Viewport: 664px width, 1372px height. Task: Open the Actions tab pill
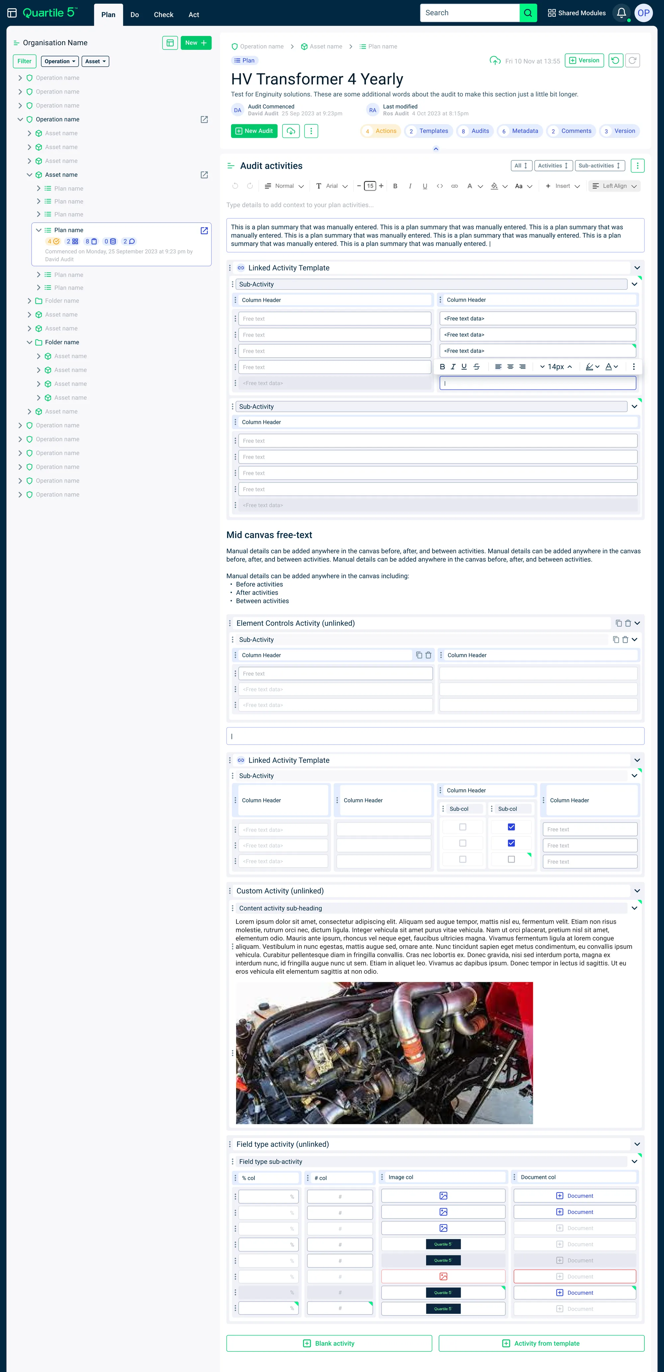[380, 131]
